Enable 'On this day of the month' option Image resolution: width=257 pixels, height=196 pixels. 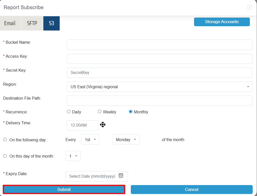5,156
